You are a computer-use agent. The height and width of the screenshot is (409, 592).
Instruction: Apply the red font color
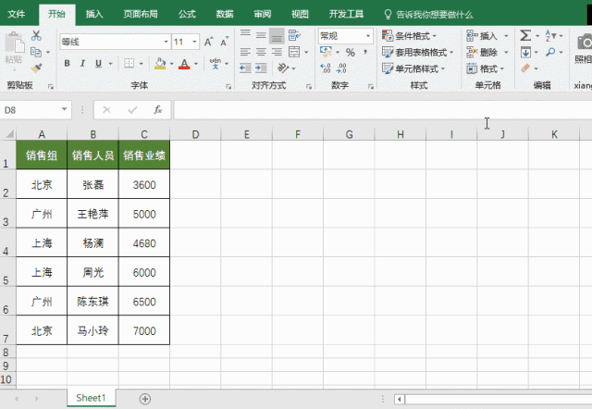[184, 64]
